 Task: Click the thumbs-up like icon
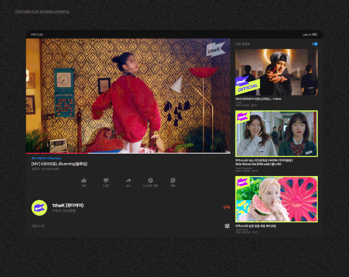[x=84, y=180]
